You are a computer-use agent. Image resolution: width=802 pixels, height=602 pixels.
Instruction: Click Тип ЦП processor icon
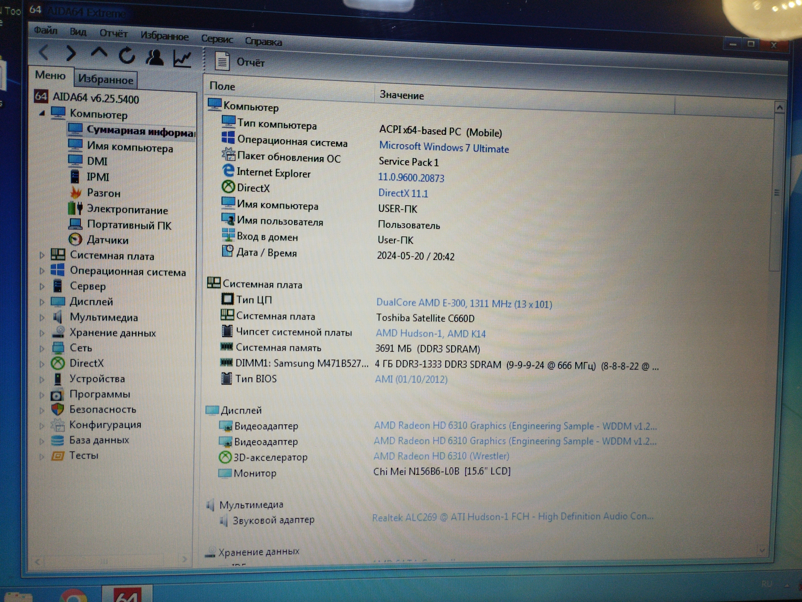tap(227, 299)
